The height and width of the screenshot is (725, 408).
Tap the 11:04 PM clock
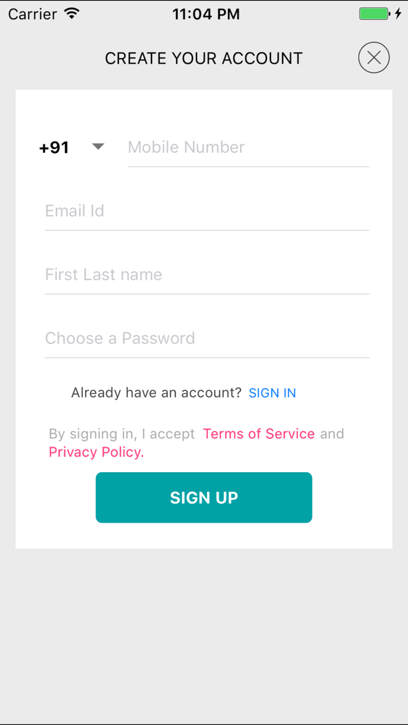click(206, 14)
